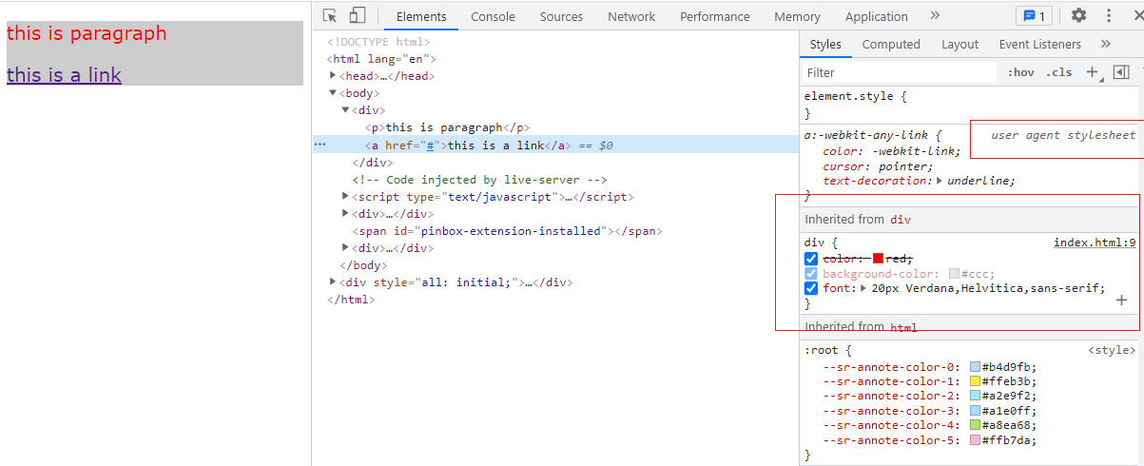Select the element.style rule block
This screenshot has width=1144, height=466.
[970, 105]
